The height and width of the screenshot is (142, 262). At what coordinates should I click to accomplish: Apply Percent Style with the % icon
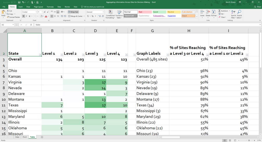pos(93,16)
